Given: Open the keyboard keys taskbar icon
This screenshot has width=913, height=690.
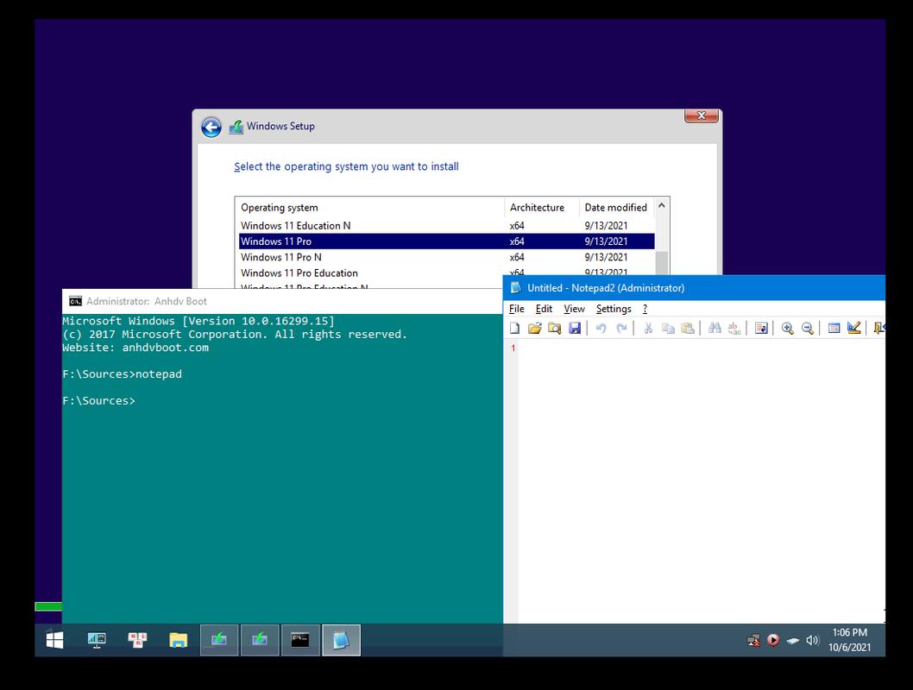Looking at the screenshot, I should click(x=137, y=640).
